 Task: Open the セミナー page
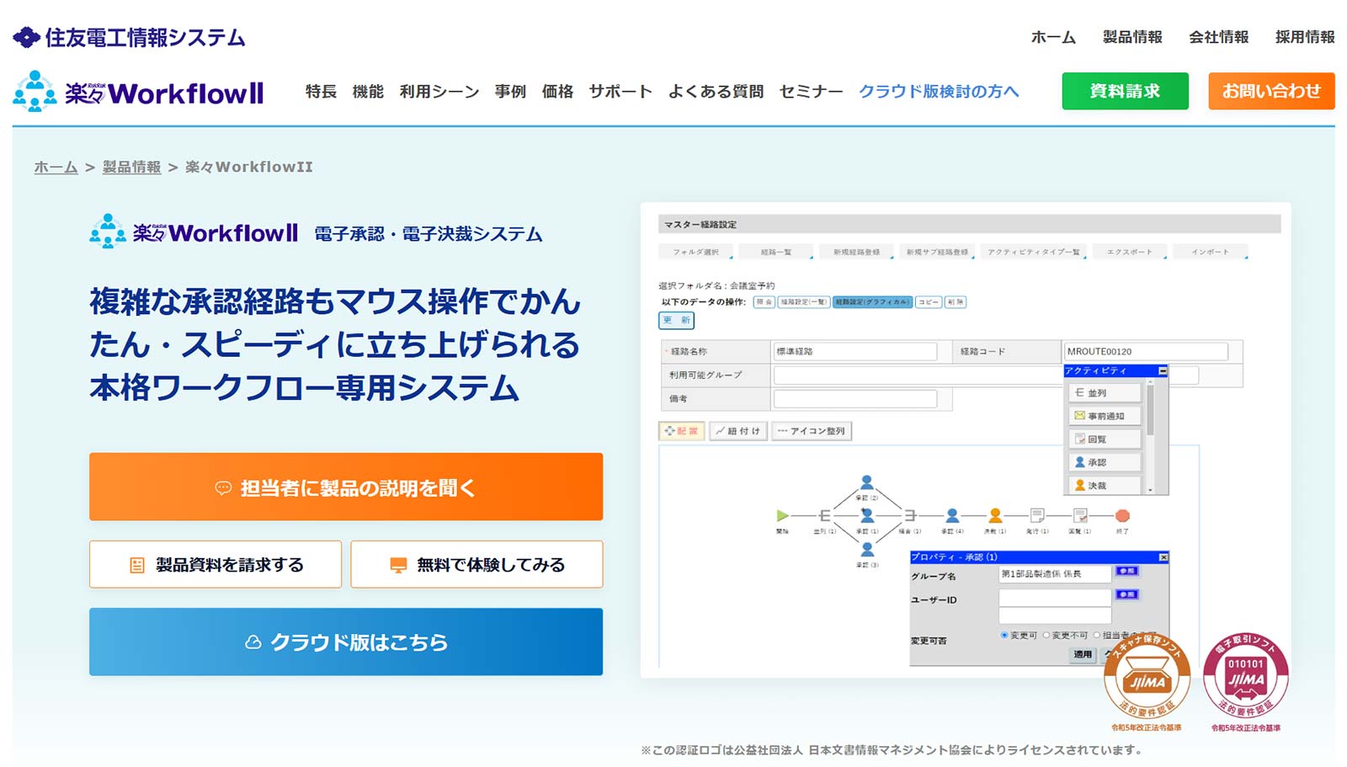pos(811,91)
